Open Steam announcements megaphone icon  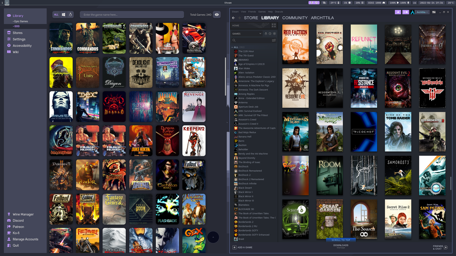pos(398,12)
